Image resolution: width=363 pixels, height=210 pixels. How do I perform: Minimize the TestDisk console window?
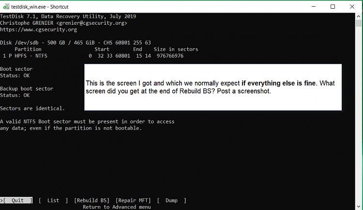click(311, 7)
